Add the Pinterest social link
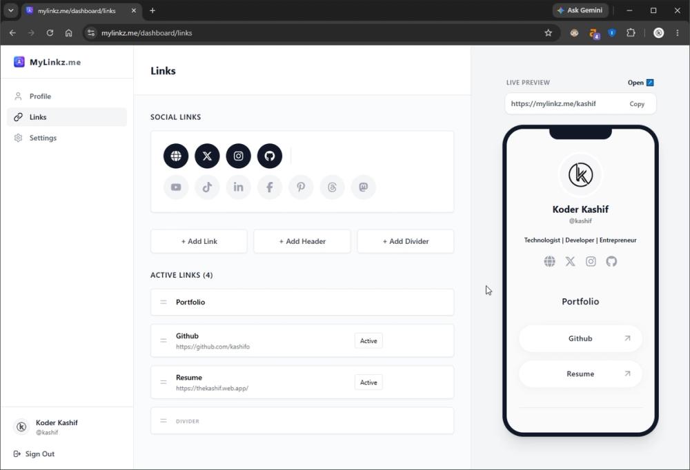Screen dimensions: 690x470 (x=301, y=187)
